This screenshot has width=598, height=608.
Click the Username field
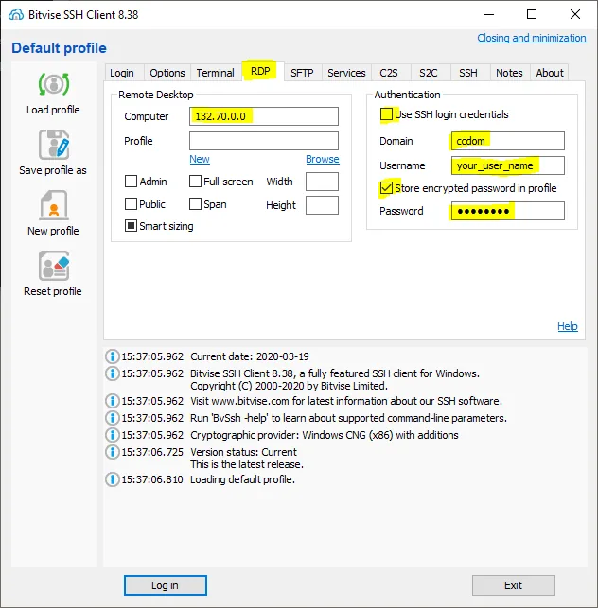tap(507, 165)
